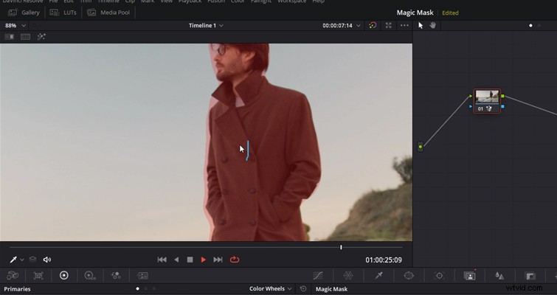557x295 pixels.
Task: Open the Camera Raw palette
Action: (13, 276)
